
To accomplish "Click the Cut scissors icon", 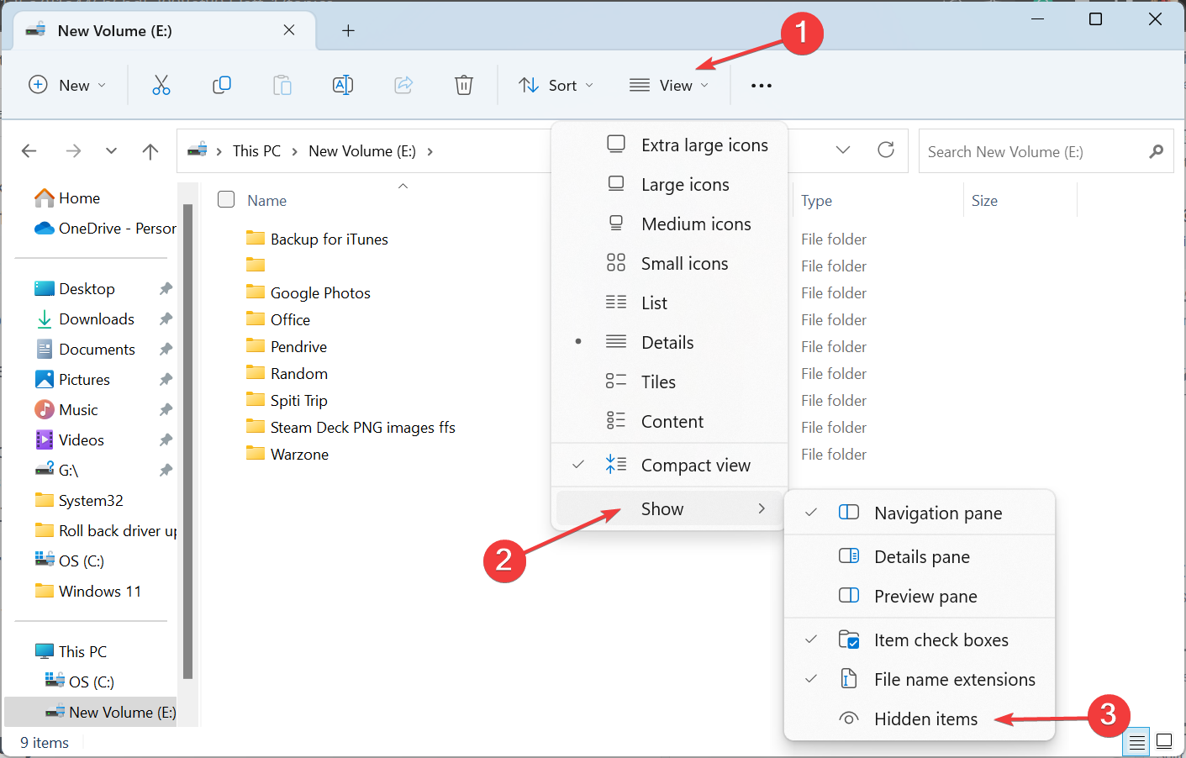I will point(161,85).
